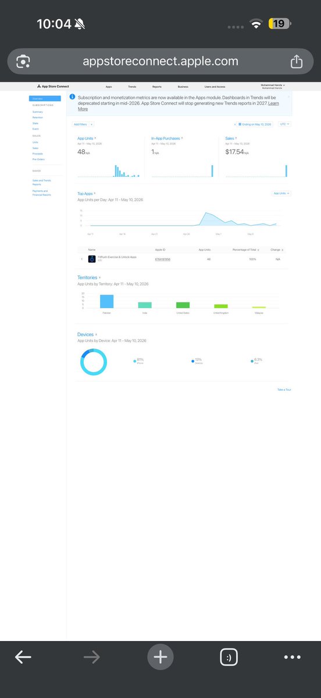Viewport: 321px width, 698px height.
Task: Tap the Safari share icon
Action: 296,61
